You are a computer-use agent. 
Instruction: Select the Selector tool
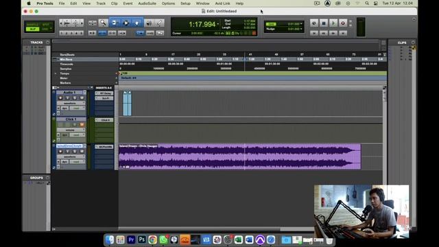pyautogui.click(x=126, y=23)
